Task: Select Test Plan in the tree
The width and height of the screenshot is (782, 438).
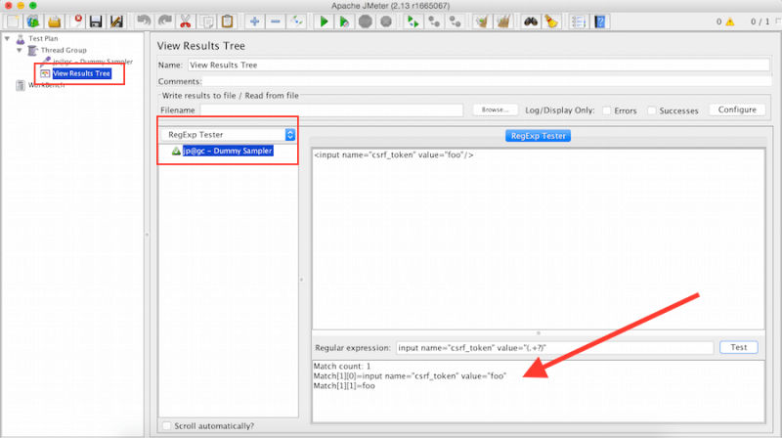Action: pos(43,38)
